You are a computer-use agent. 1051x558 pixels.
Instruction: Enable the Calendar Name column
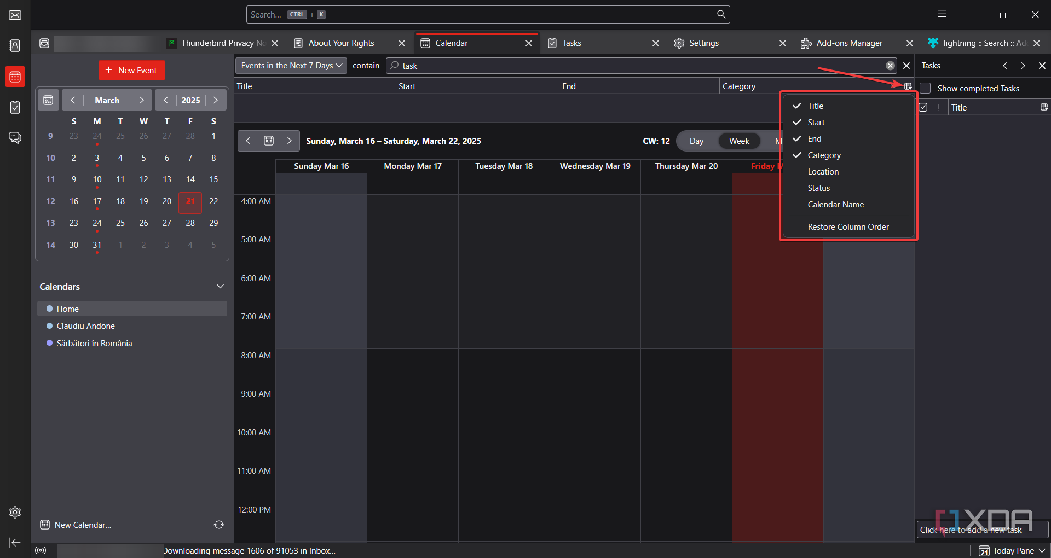click(848, 205)
